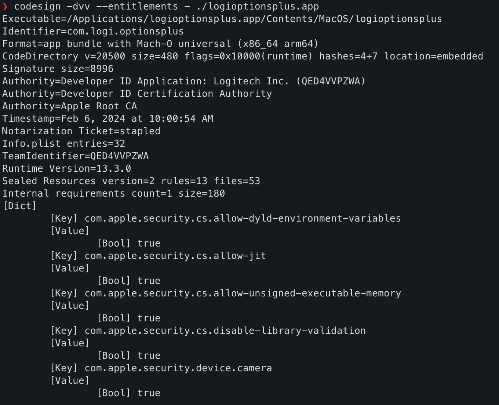Screen dimensions: 499x405
Task: Click the CodeDirectory v=20500 line
Action: pos(242,56)
